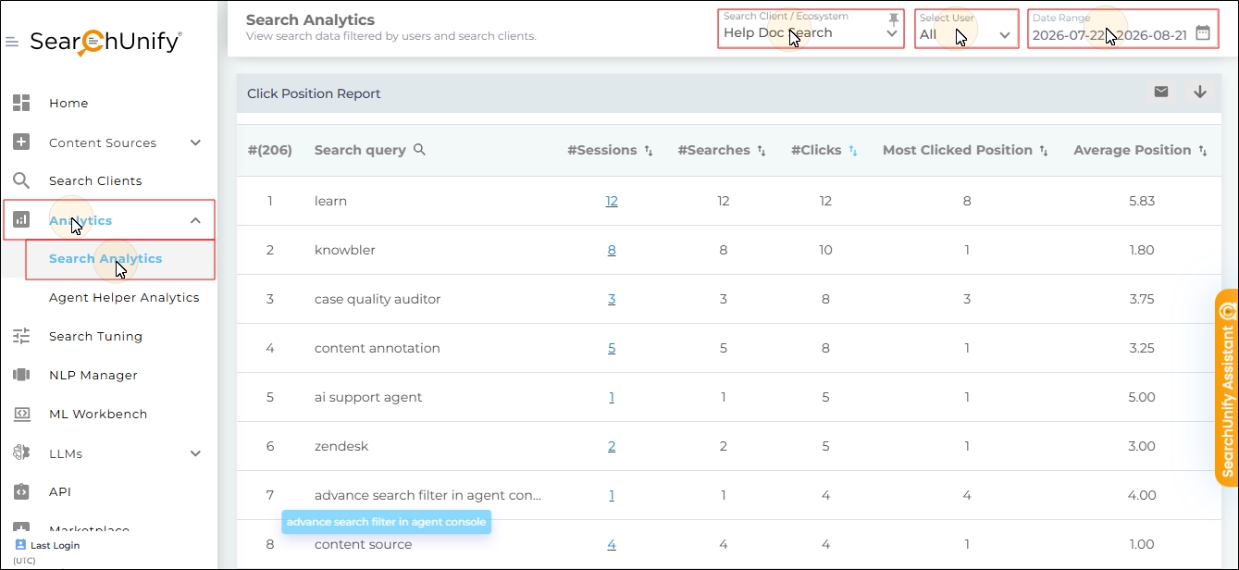Open the Select User dropdown
This screenshot has width=1239, height=570.
point(967,29)
